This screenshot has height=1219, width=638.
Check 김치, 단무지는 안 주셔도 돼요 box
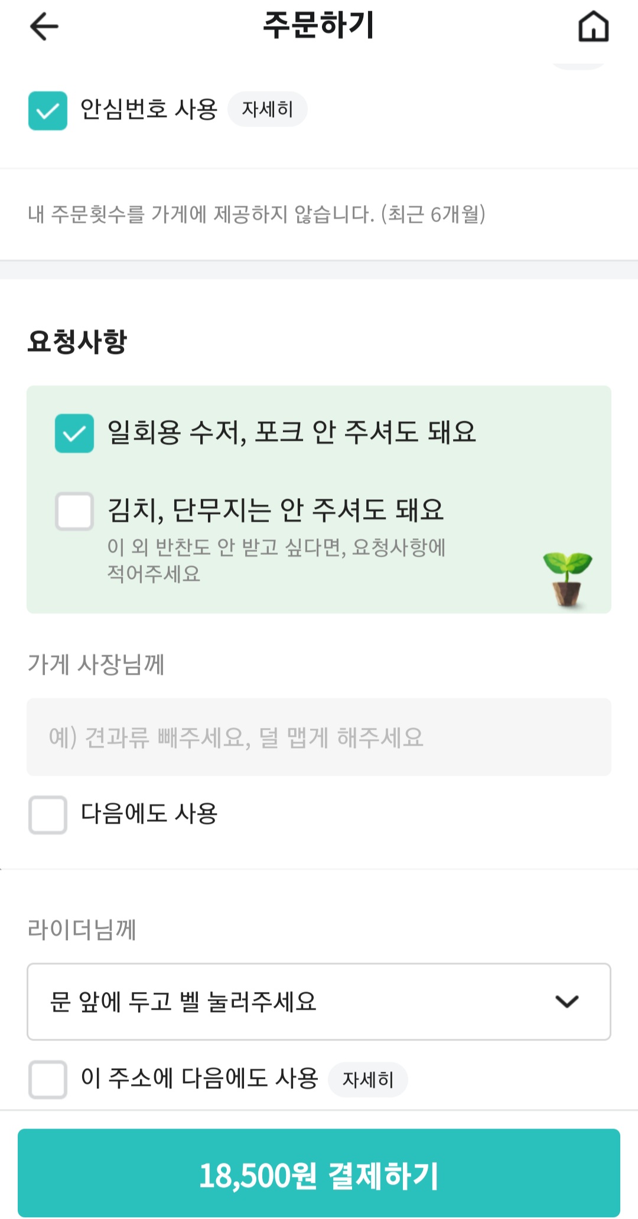click(74, 511)
